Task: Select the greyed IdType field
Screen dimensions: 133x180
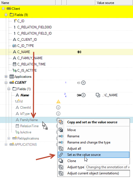Action: 25,114
